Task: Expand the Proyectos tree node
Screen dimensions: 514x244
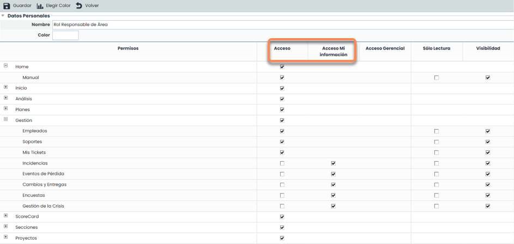Action: 6,237
